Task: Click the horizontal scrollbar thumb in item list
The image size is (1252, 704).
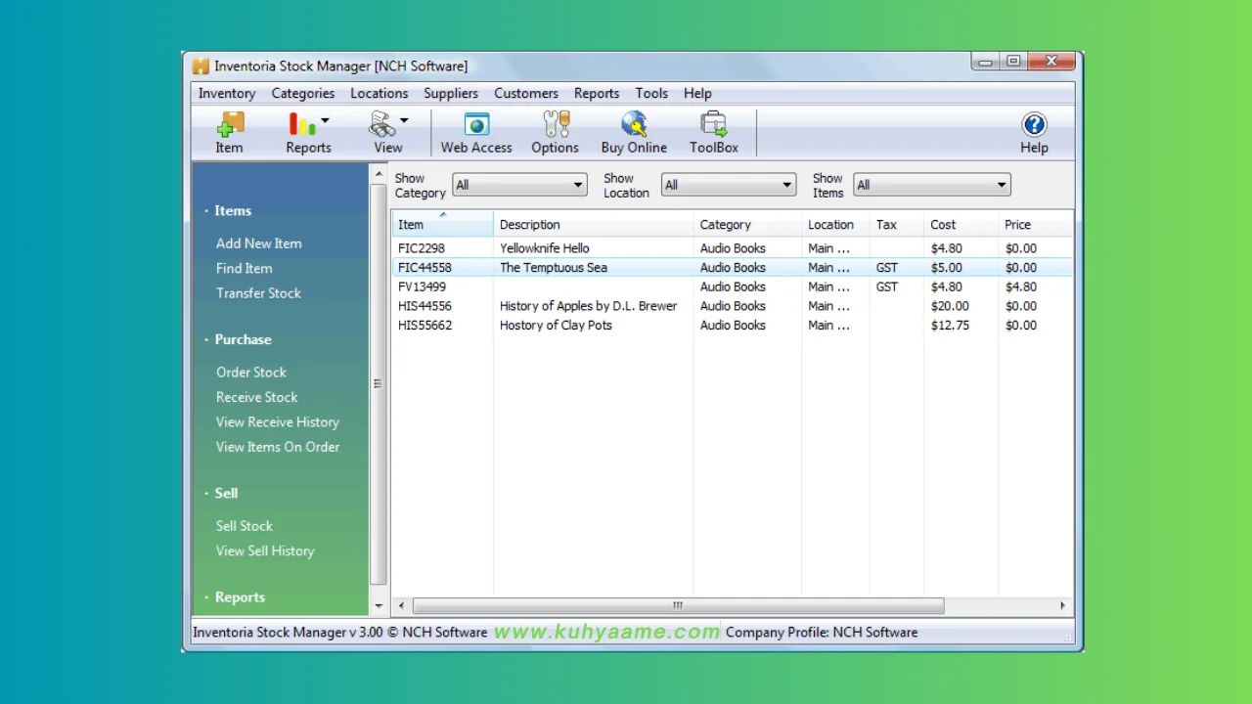Action: point(678,605)
